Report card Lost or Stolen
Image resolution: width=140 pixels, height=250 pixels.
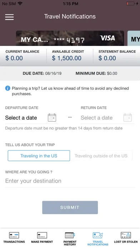(126, 237)
